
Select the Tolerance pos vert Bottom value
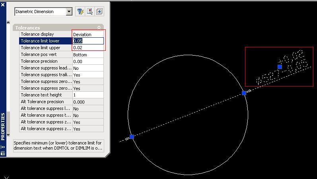(x=88, y=55)
